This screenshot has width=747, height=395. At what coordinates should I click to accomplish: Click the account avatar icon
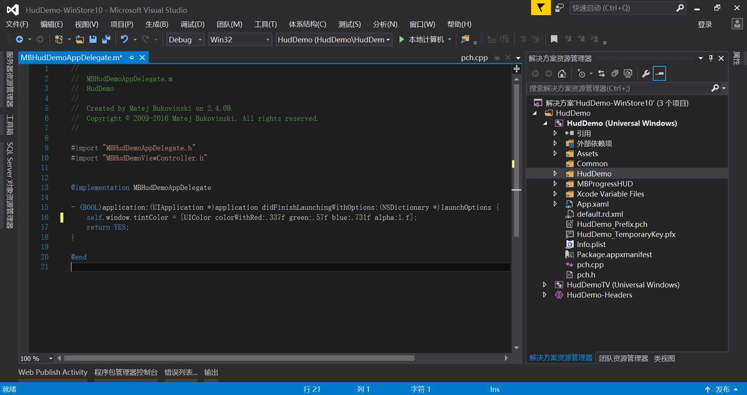pyautogui.click(x=737, y=24)
